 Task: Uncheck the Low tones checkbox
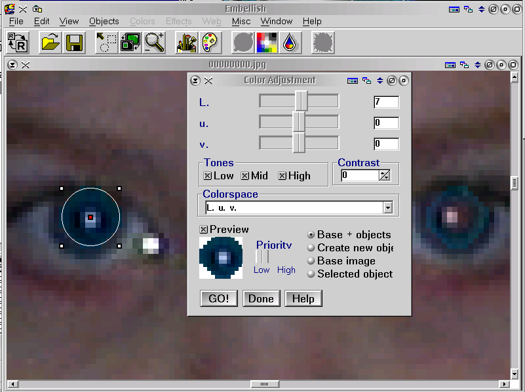click(208, 176)
